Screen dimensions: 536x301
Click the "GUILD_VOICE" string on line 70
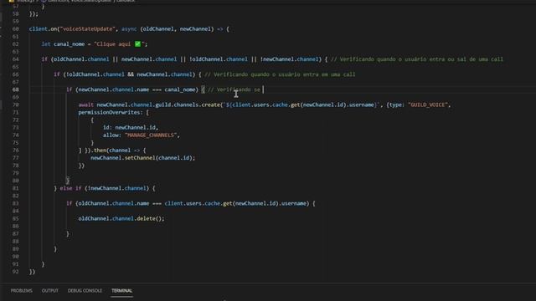point(428,105)
